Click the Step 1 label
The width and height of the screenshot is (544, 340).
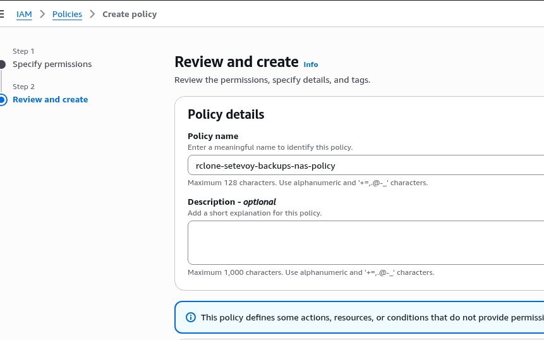pos(23,51)
